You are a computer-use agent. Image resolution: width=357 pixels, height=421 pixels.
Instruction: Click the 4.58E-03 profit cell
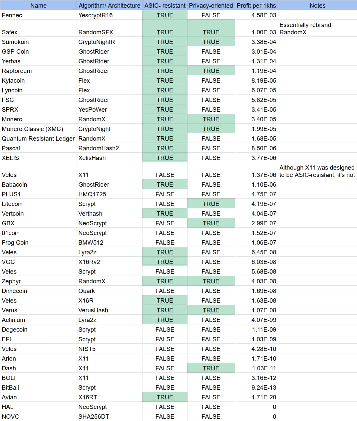pyautogui.click(x=263, y=15)
